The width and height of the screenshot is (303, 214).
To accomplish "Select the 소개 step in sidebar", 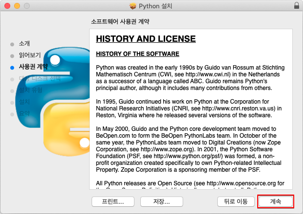I will (x=24, y=43).
